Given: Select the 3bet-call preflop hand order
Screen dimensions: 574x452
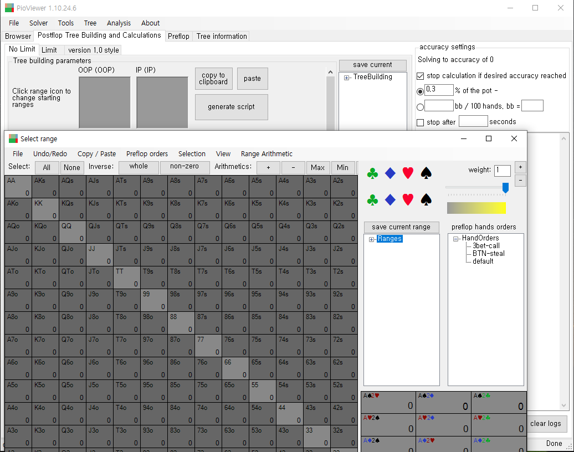Looking at the screenshot, I should 486,245.
